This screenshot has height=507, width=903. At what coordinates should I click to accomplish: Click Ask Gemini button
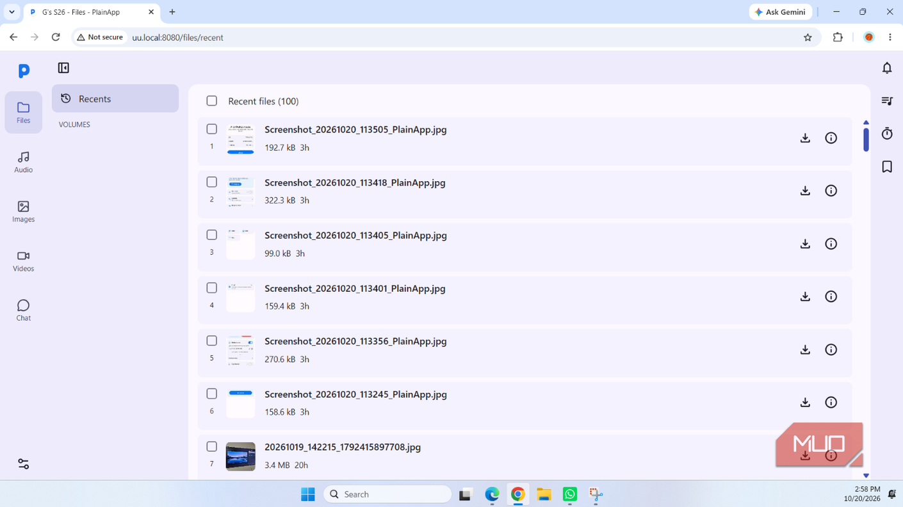point(780,12)
